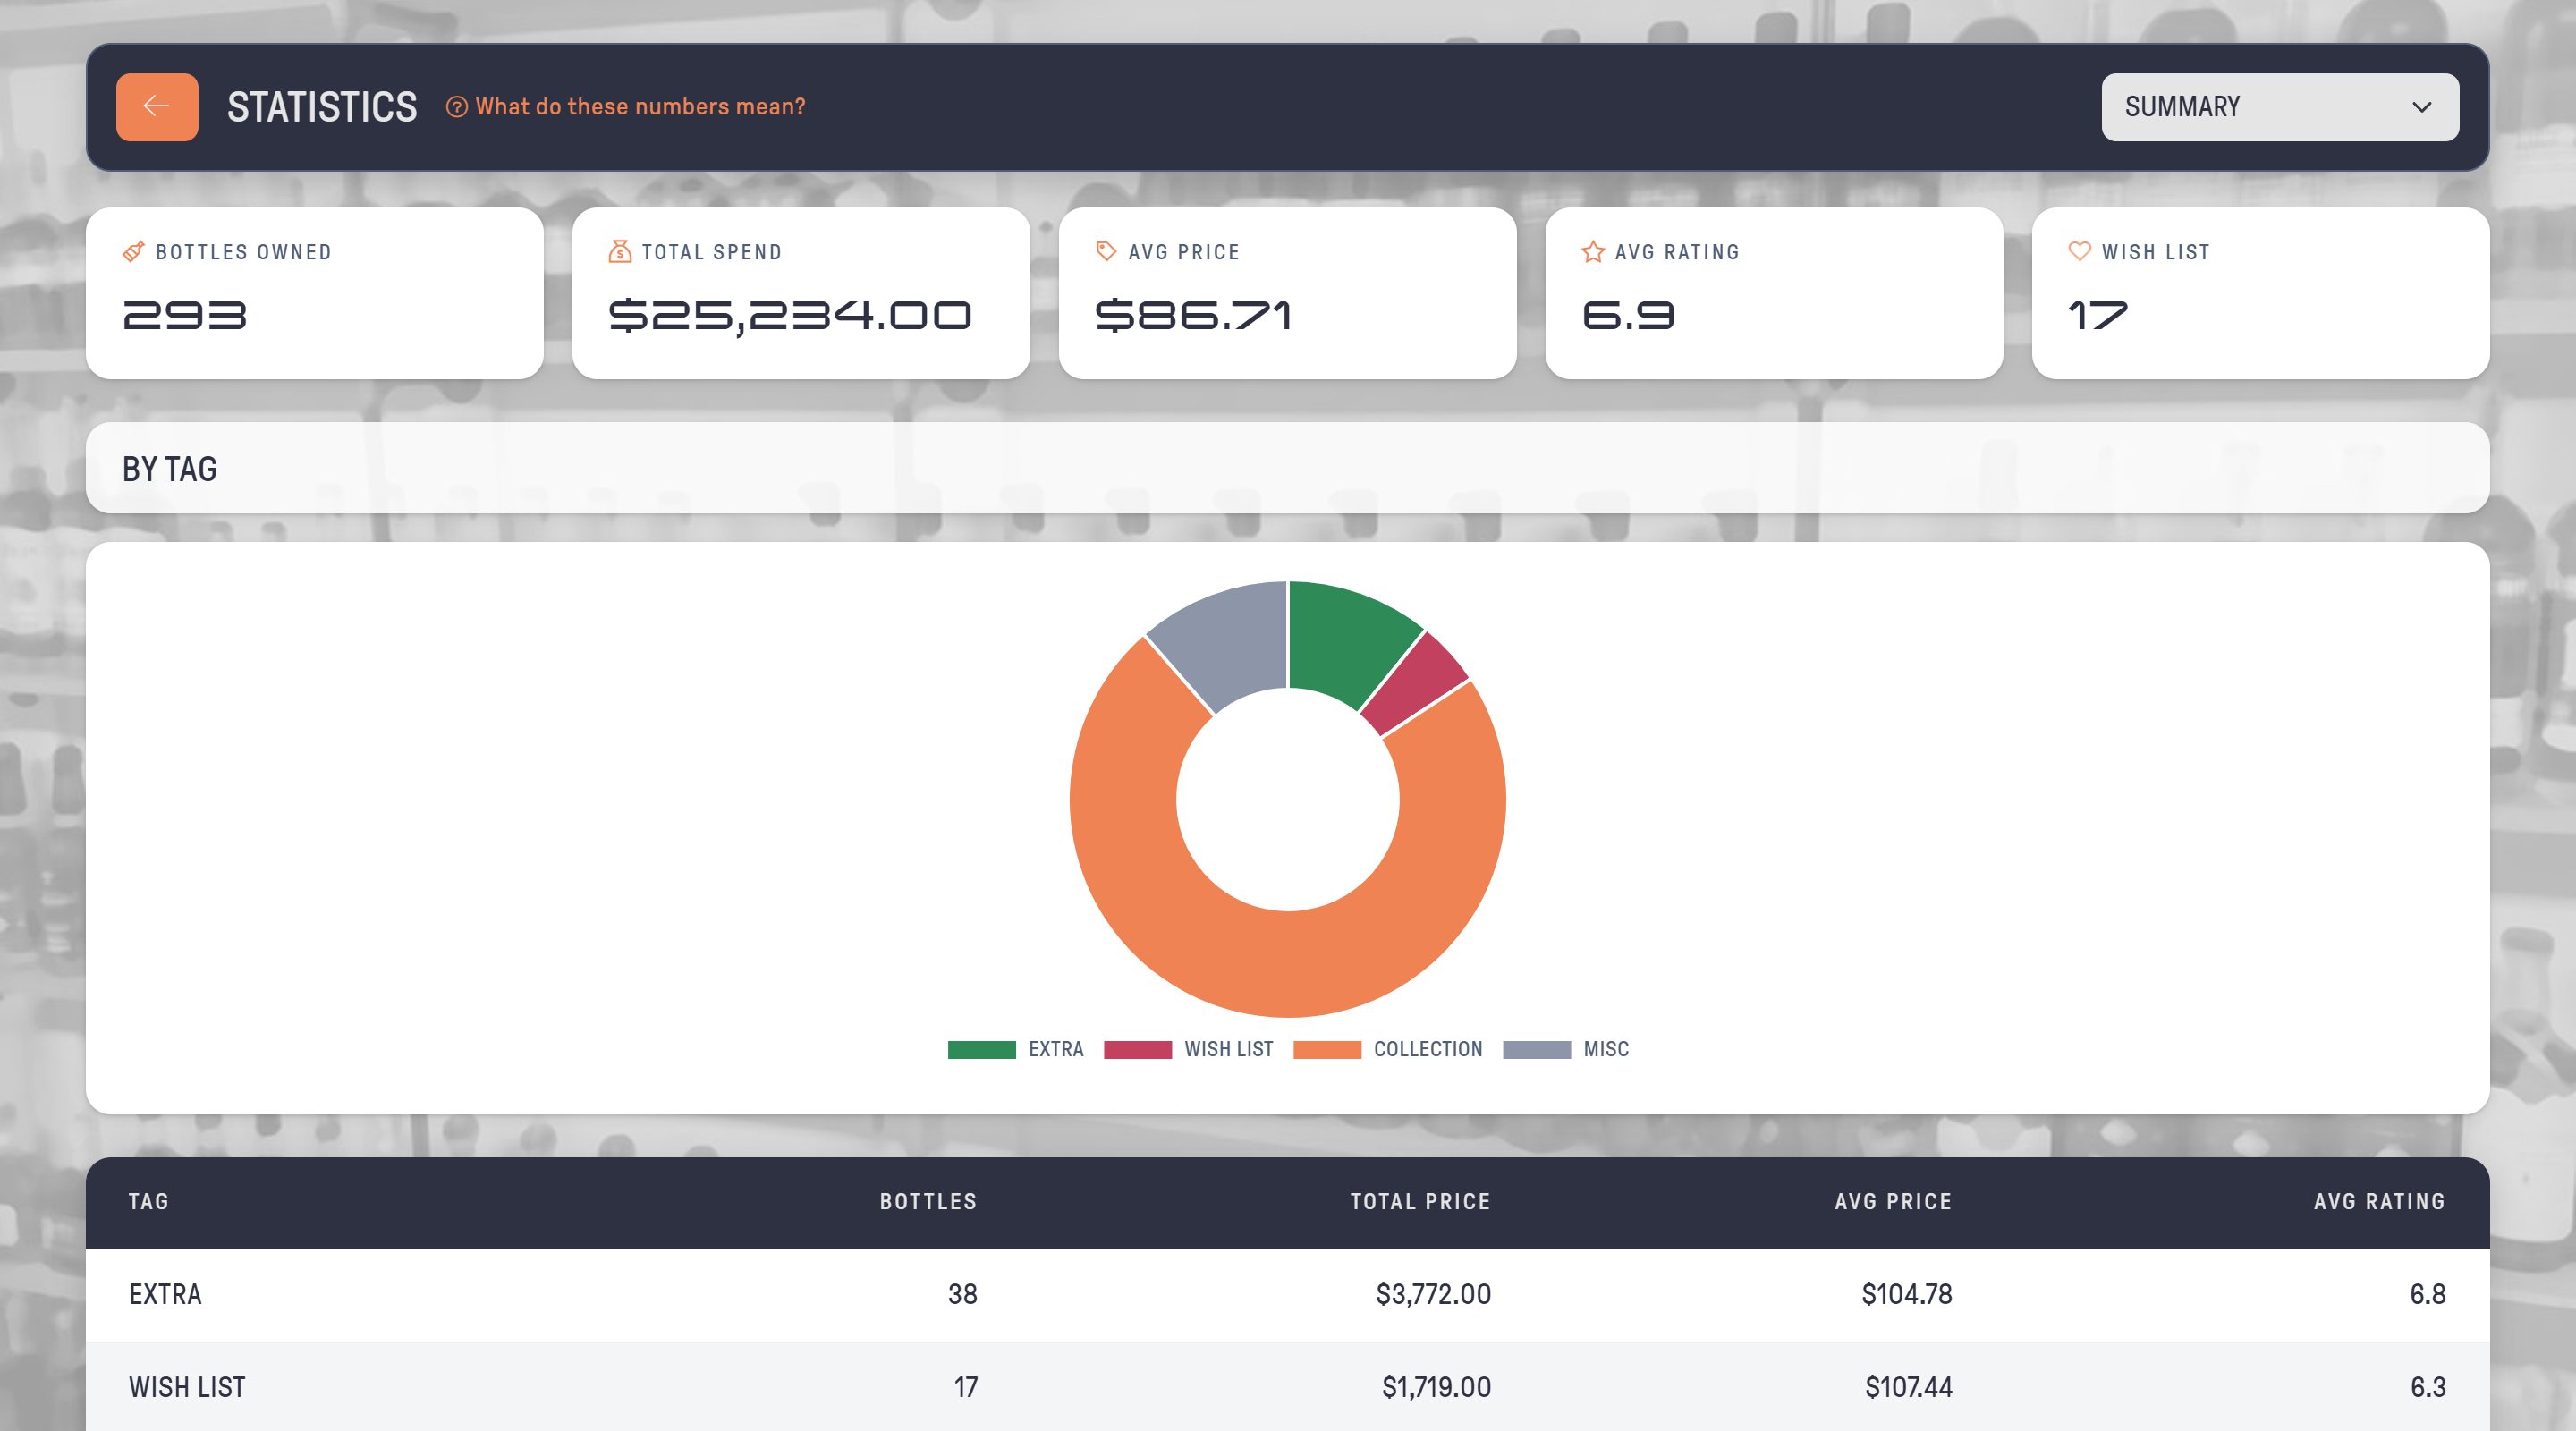The height and width of the screenshot is (1431, 2576).
Task: Click the 38 bottles cell in EXTRA row
Action: point(962,1295)
